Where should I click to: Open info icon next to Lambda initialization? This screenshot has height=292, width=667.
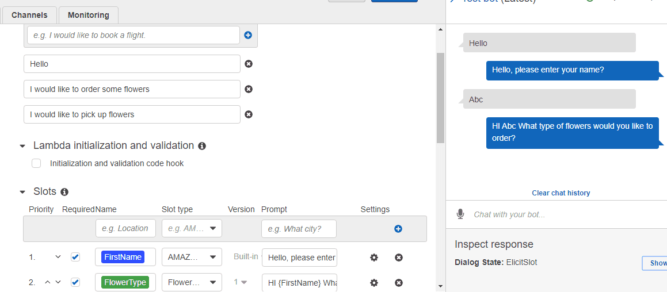coord(202,146)
